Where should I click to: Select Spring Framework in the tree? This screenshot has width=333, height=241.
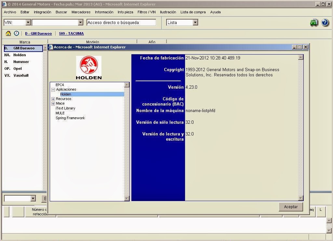coord(70,118)
